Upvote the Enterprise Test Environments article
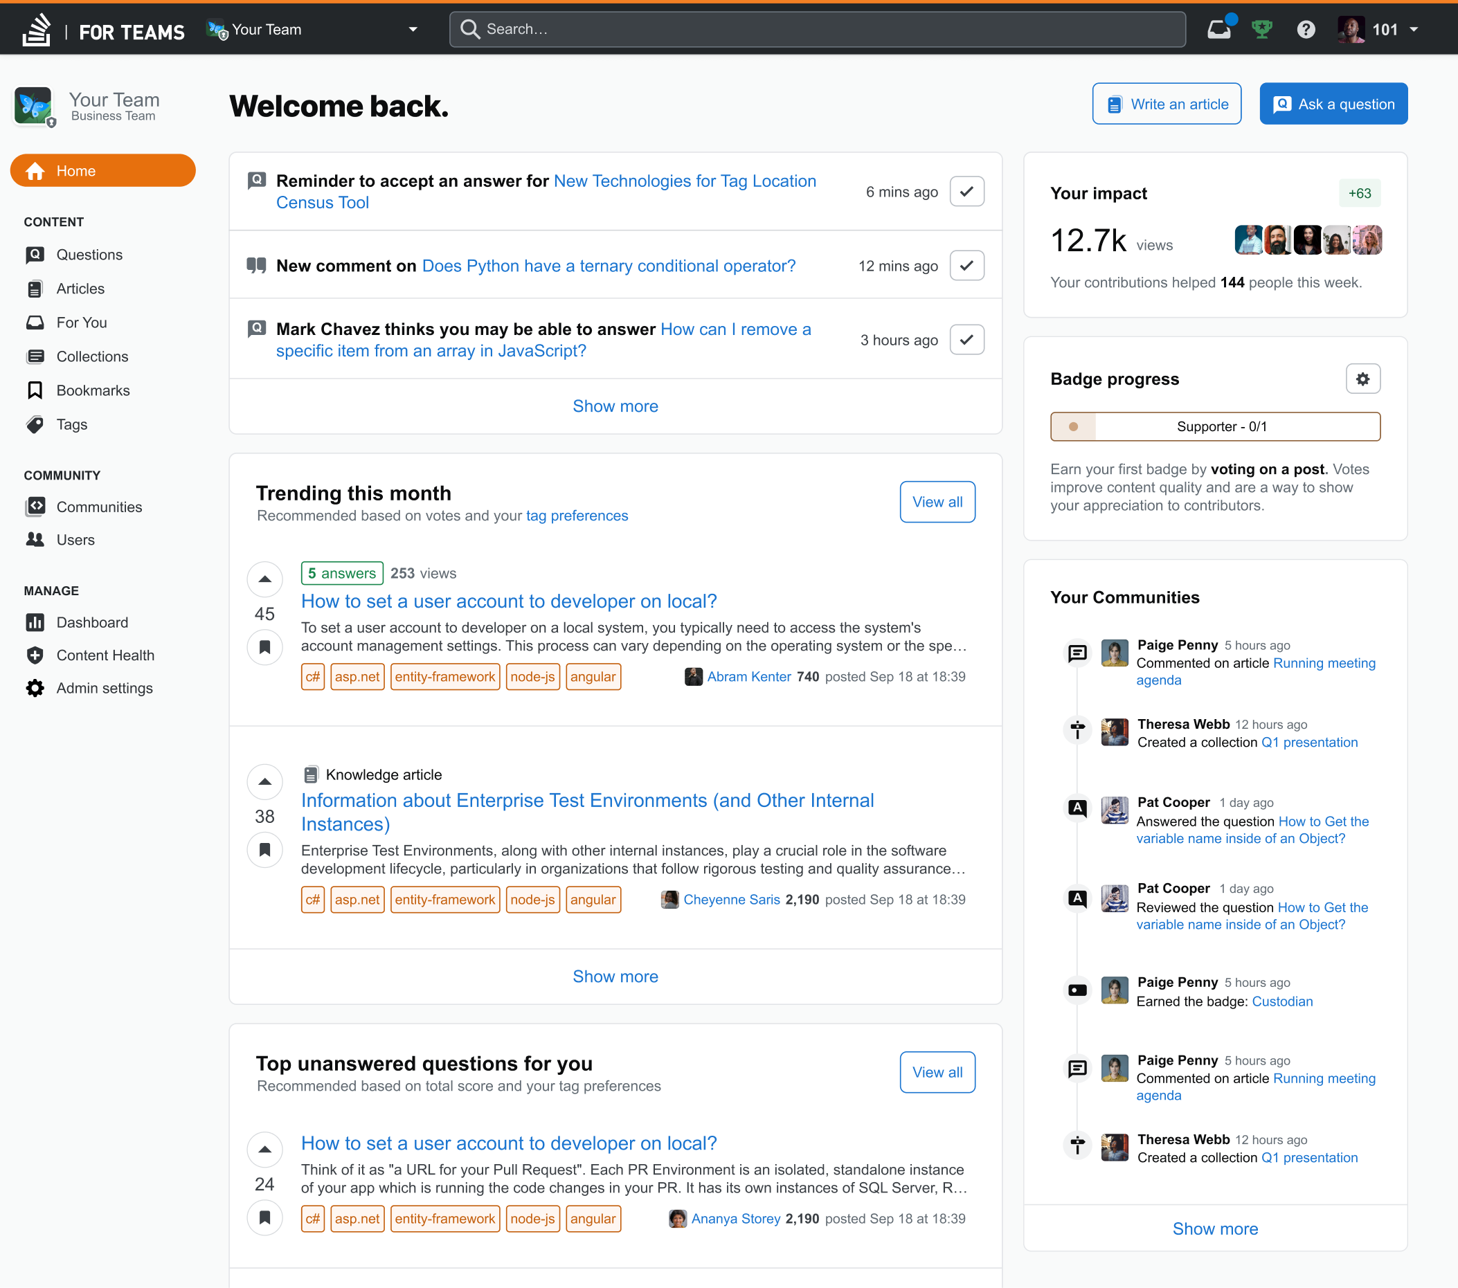 click(x=264, y=781)
